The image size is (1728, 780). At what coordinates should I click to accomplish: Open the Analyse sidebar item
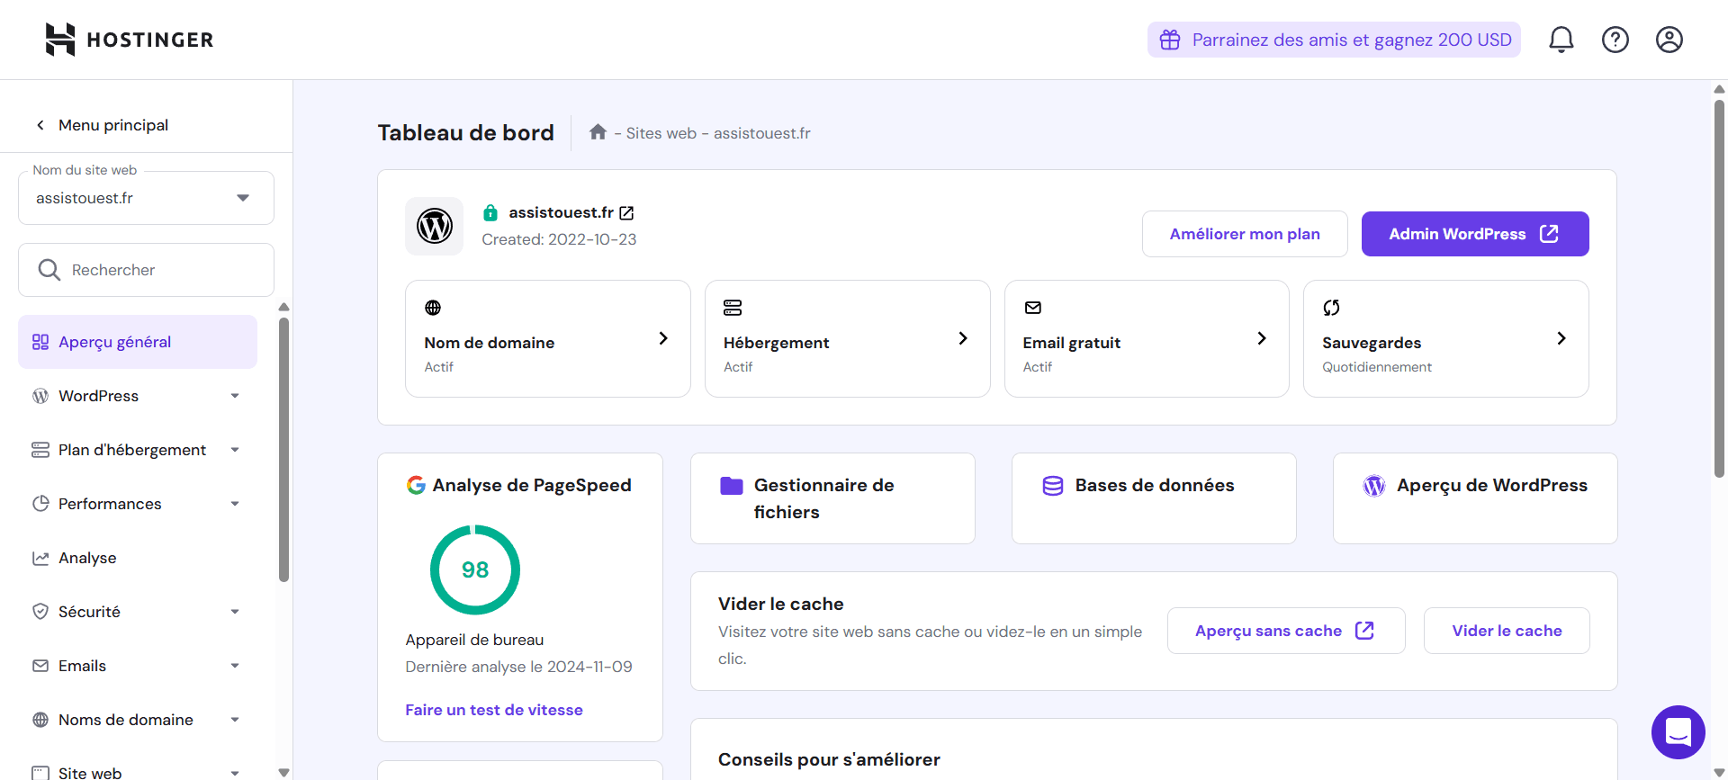87,558
